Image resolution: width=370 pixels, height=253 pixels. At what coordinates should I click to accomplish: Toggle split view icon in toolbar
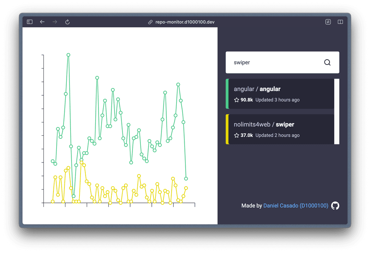[340, 22]
